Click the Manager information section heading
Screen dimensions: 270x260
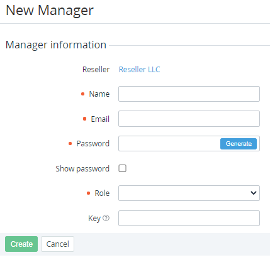(56, 45)
